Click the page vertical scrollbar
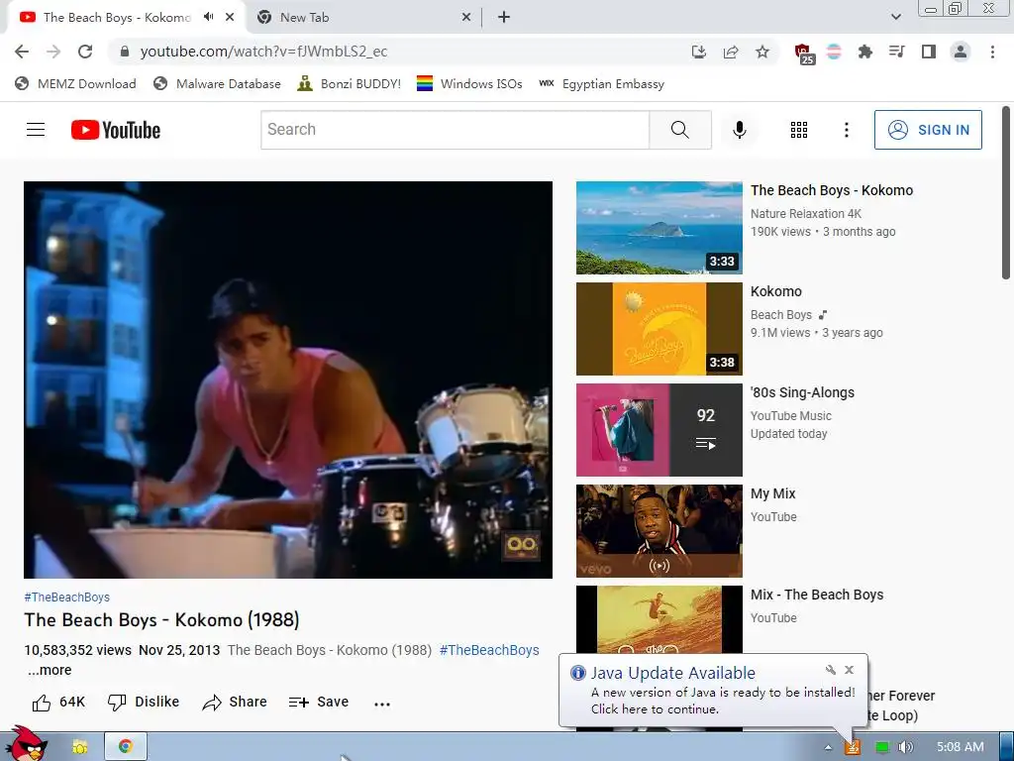 click(x=1006, y=193)
